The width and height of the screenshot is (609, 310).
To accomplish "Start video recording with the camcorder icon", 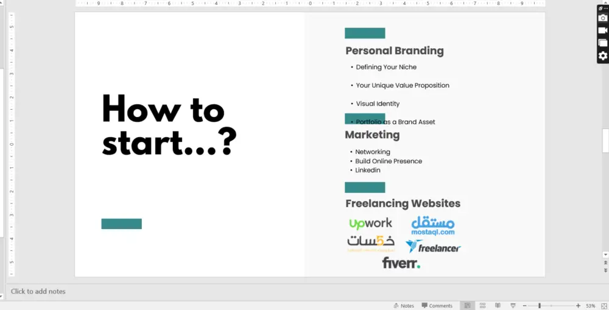I will click(602, 30).
